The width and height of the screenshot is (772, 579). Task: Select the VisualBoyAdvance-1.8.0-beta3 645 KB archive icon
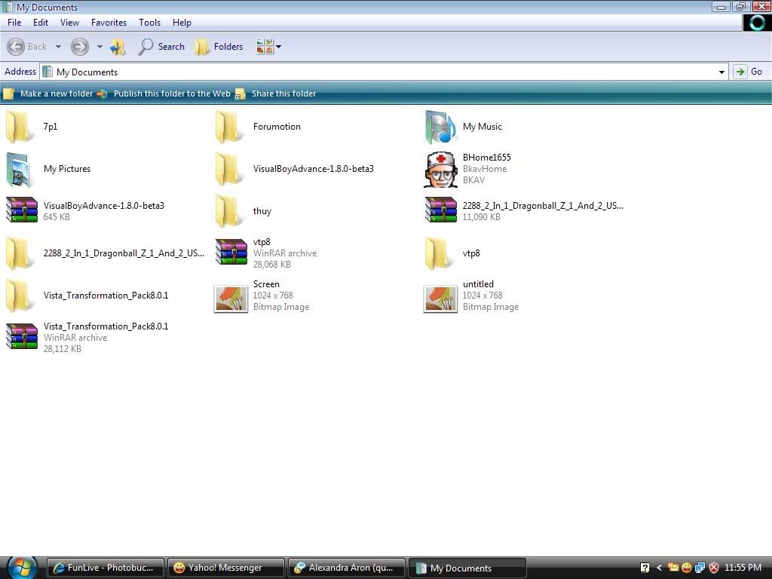(22, 211)
